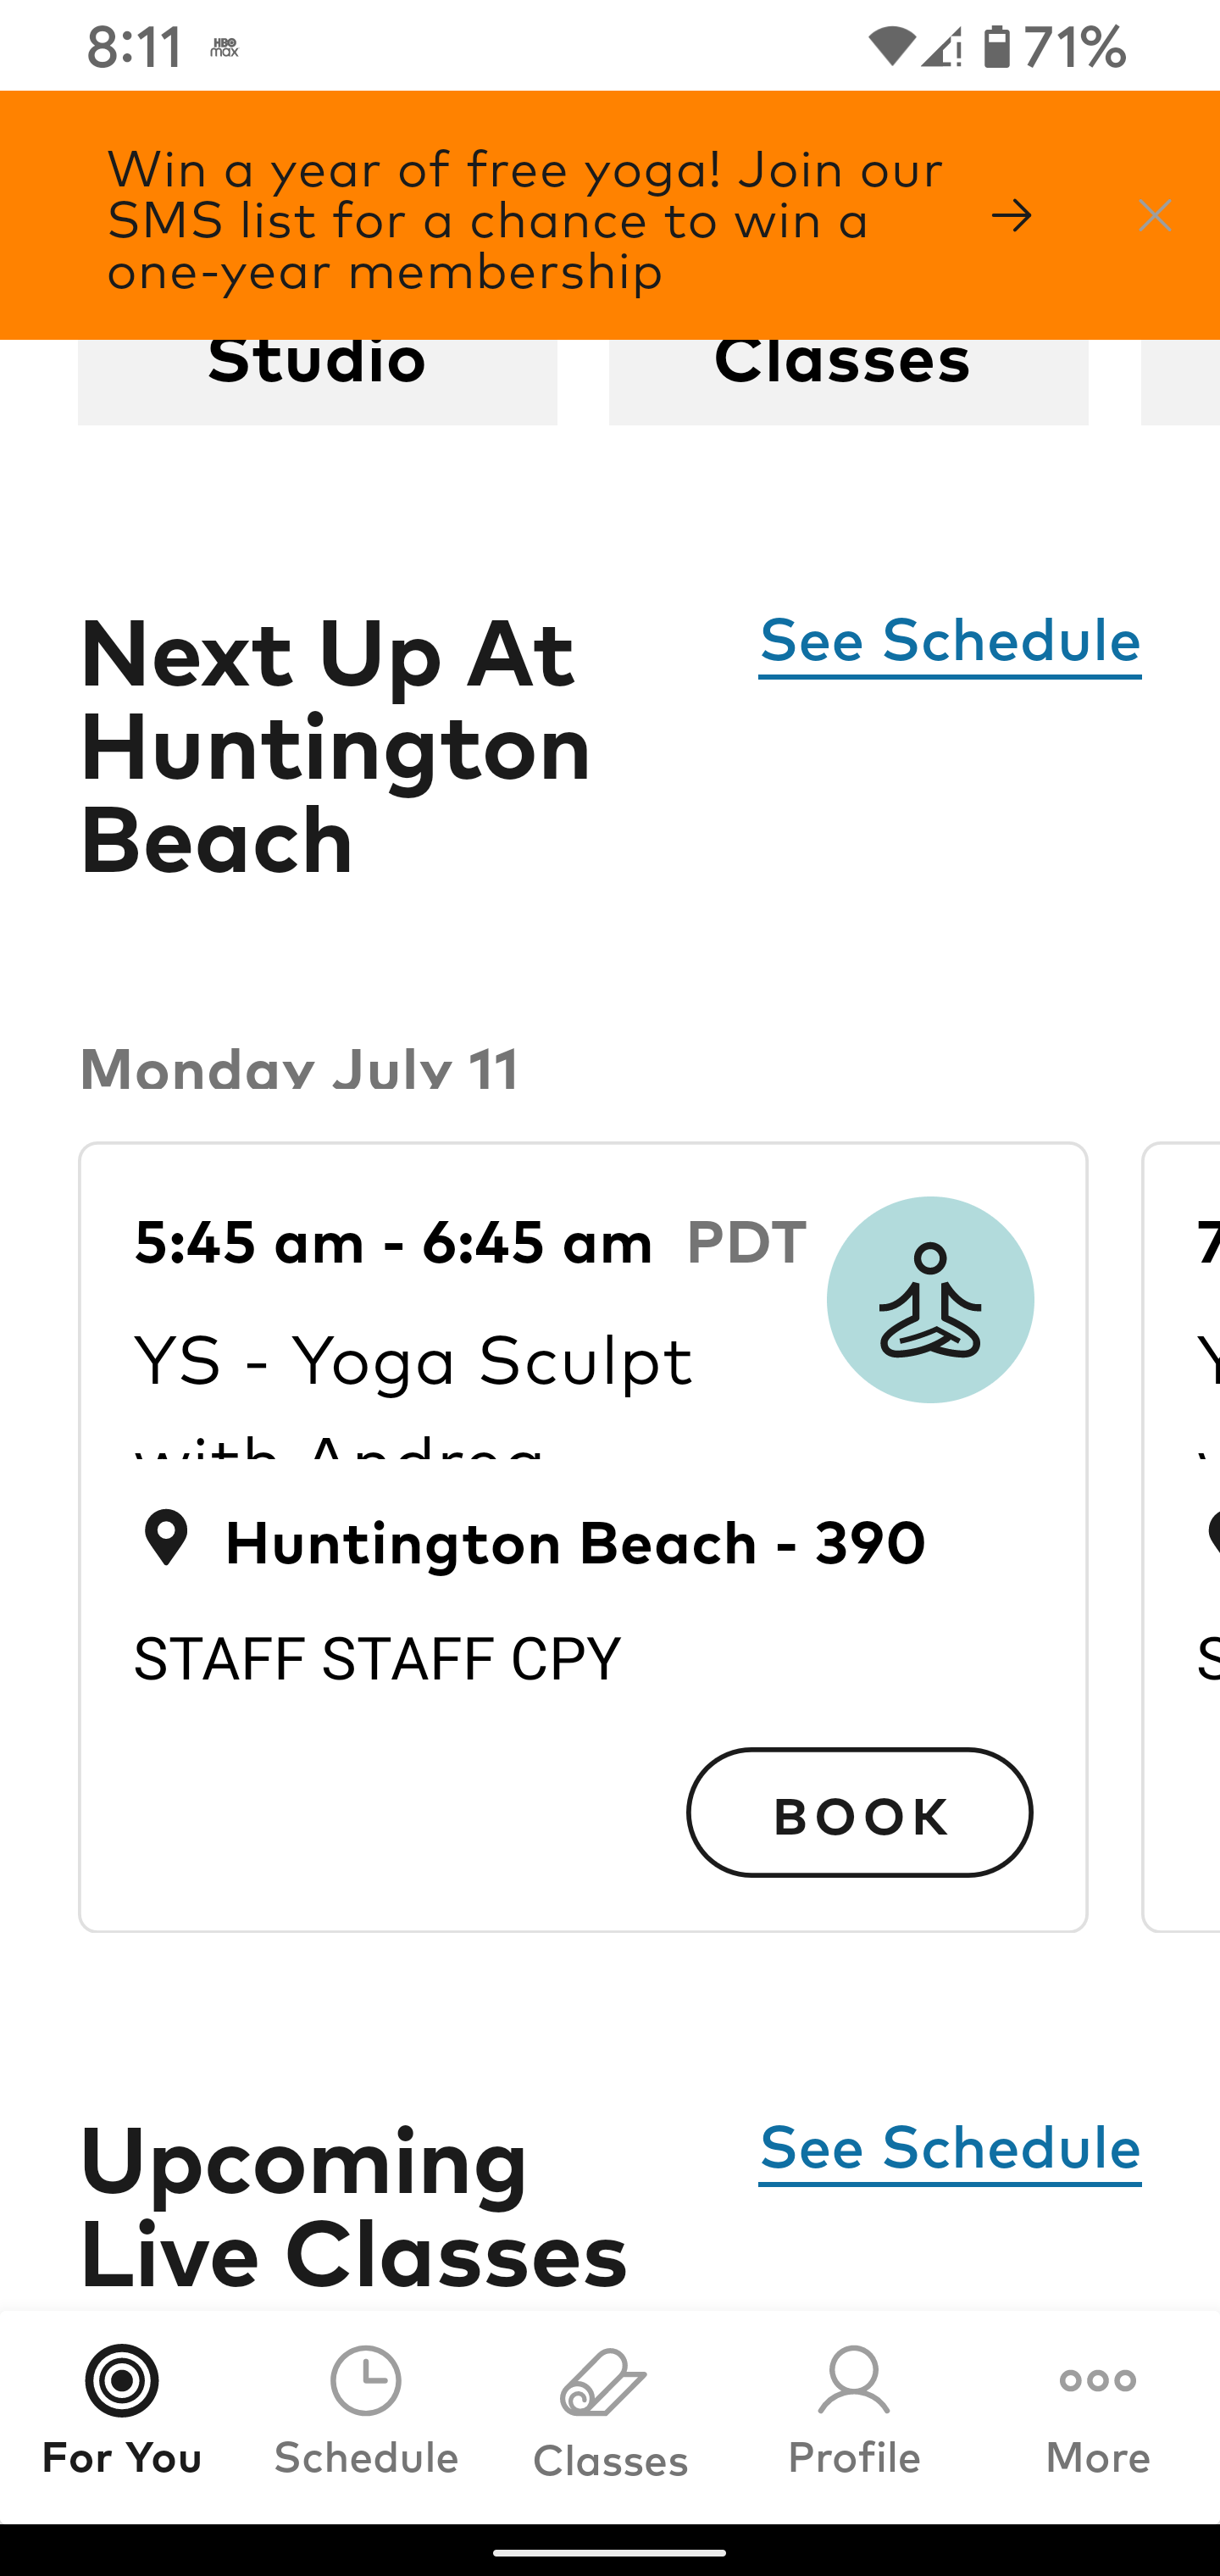See Schedule for Next Up At Huntington Beach
The width and height of the screenshot is (1220, 2576).
click(x=950, y=640)
